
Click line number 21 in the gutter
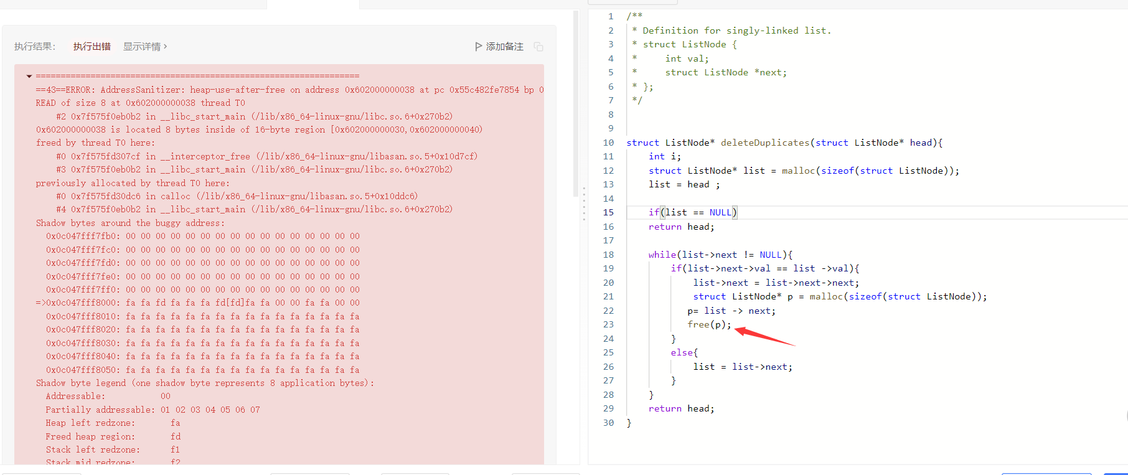tap(608, 296)
